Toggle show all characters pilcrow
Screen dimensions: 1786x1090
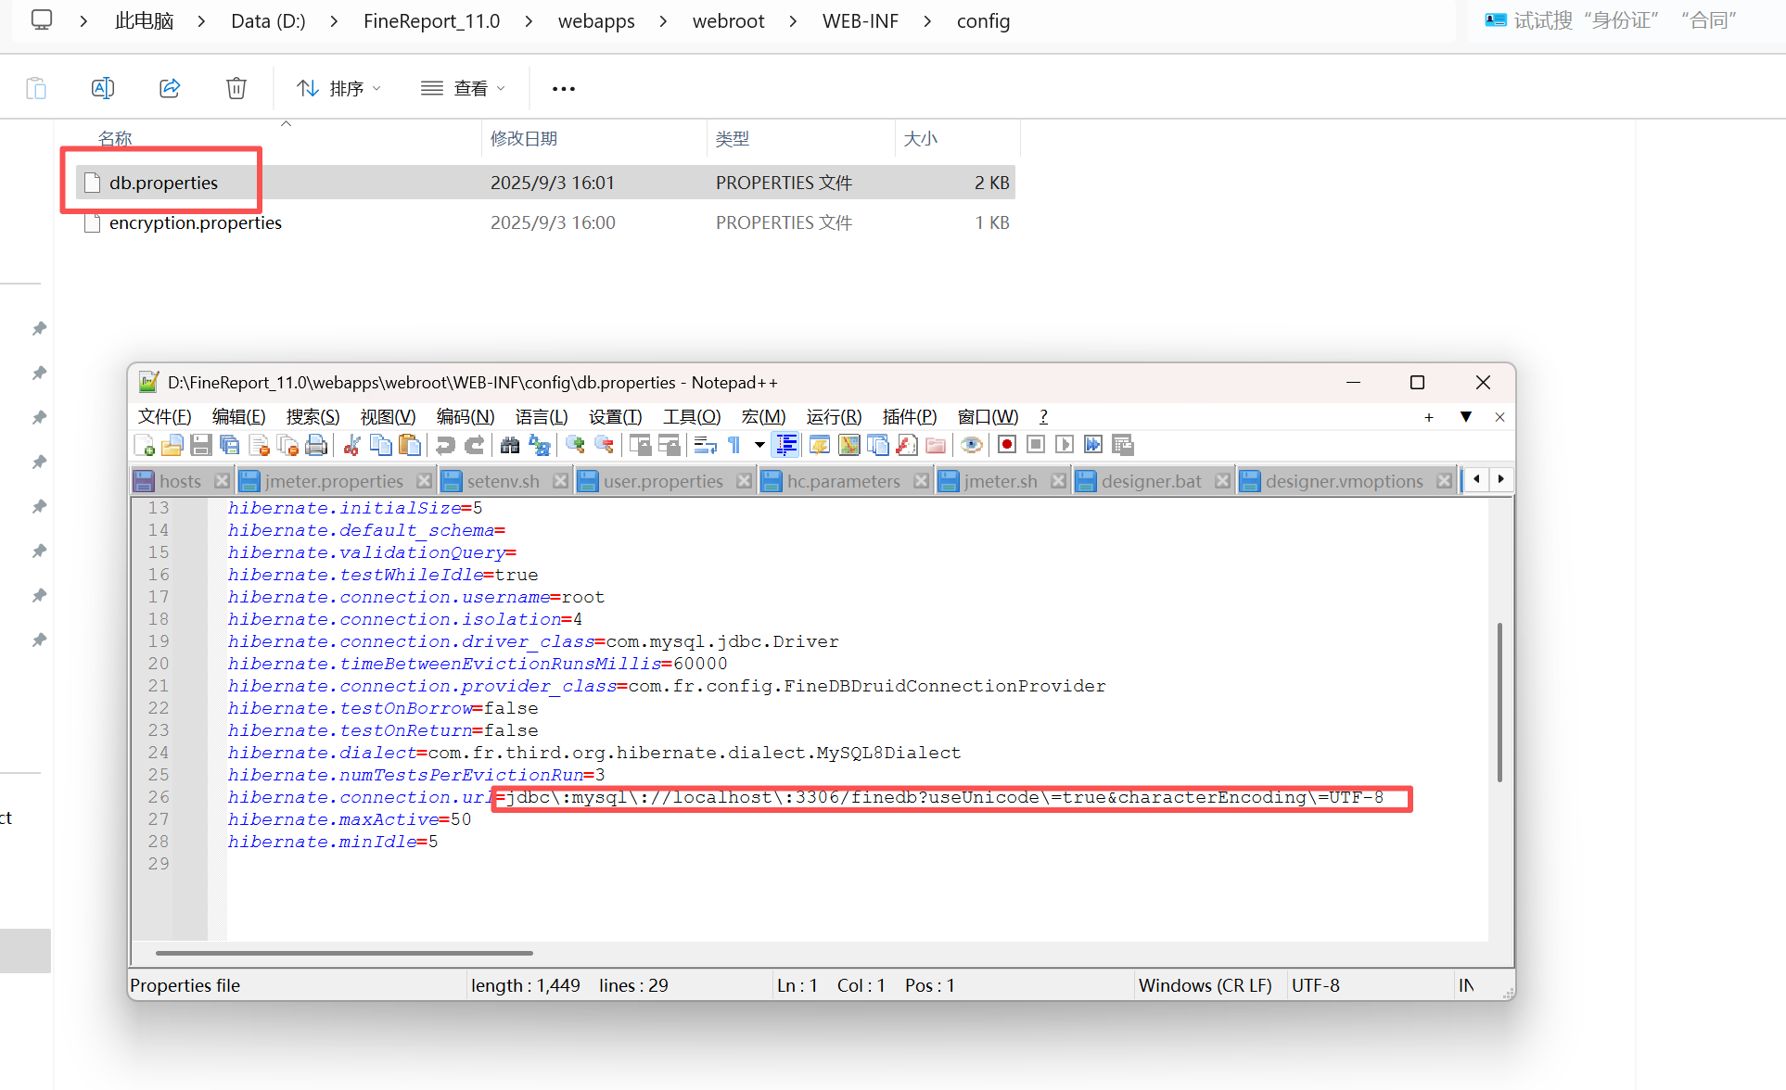pos(734,445)
